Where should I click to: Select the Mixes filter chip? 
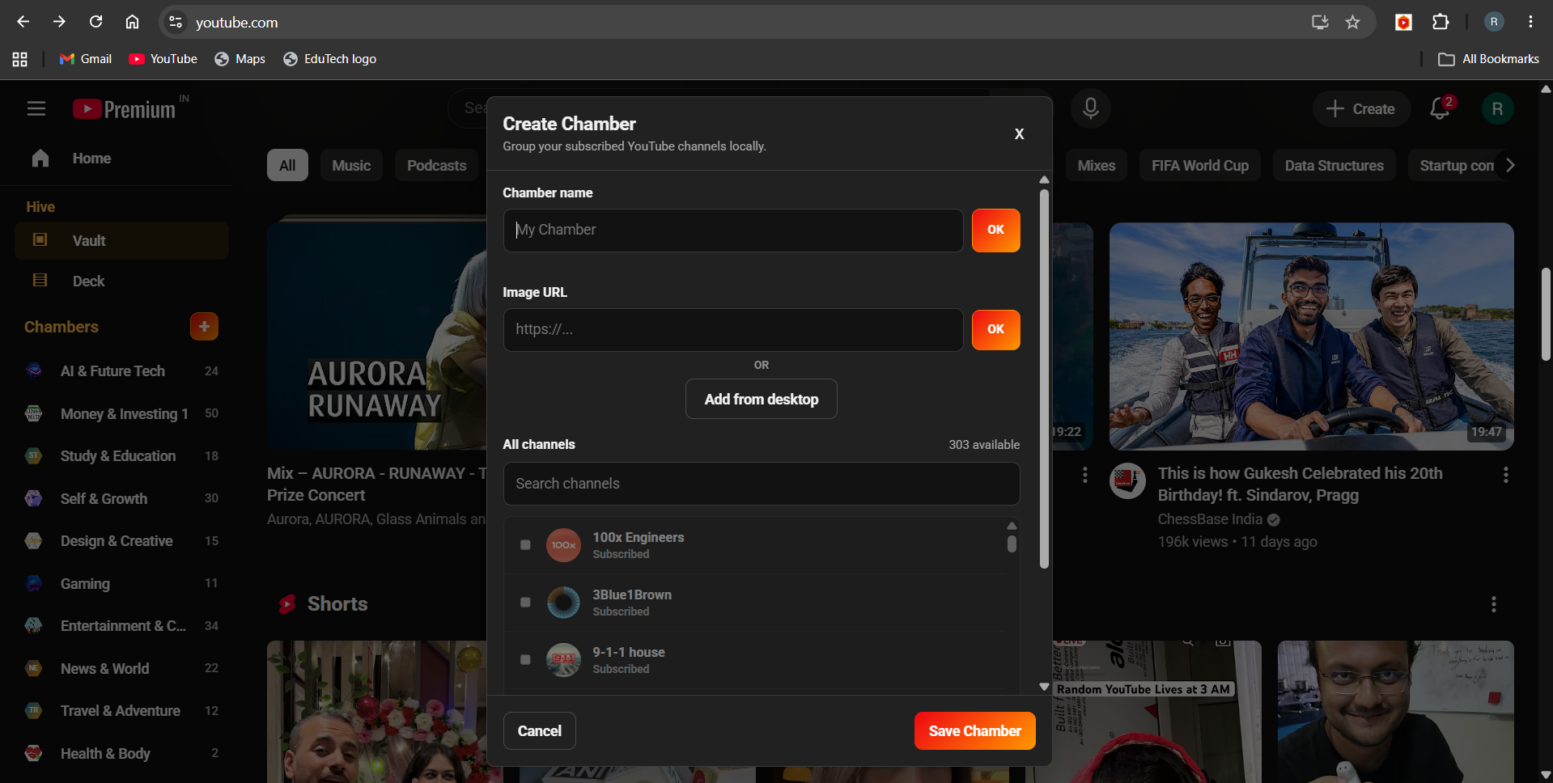click(1096, 165)
